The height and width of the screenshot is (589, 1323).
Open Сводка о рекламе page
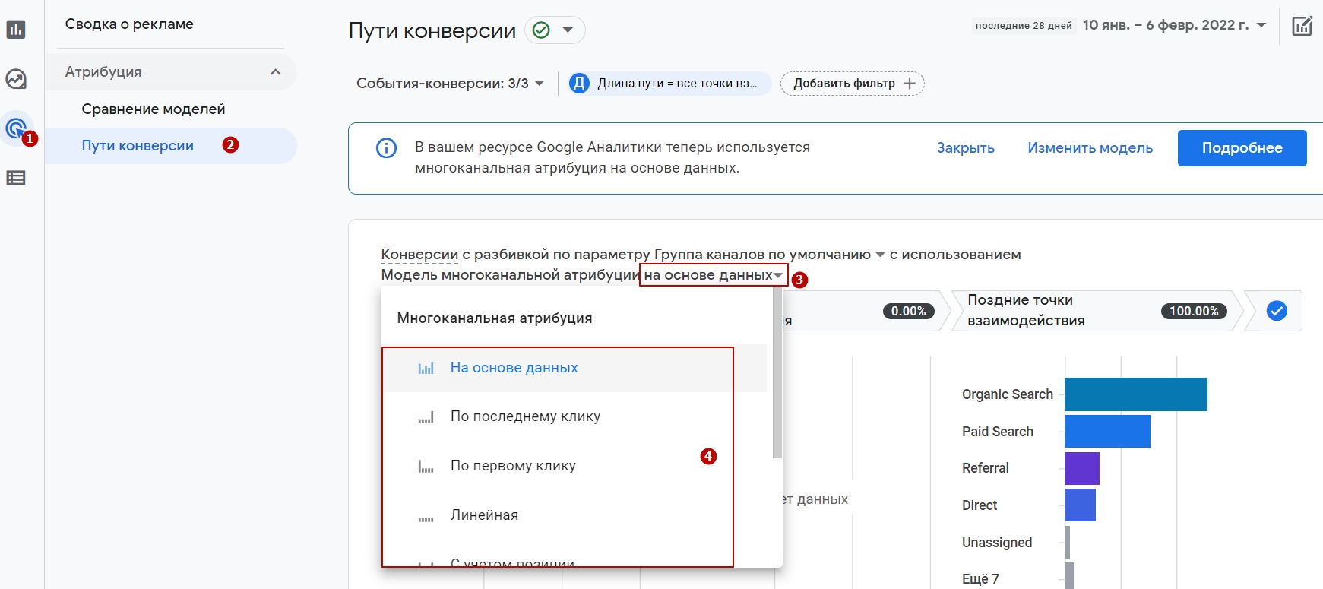coord(129,24)
